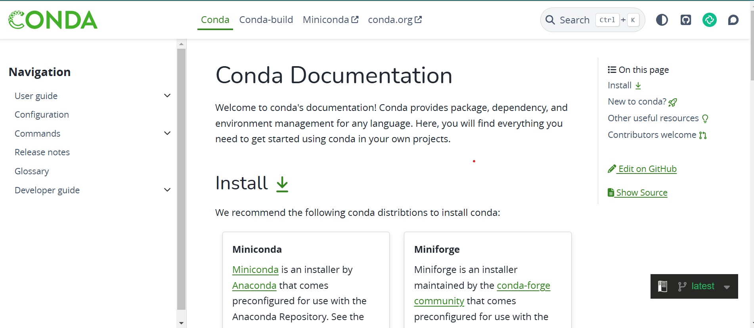Click the page scrollbar on the right edge

coord(752,46)
